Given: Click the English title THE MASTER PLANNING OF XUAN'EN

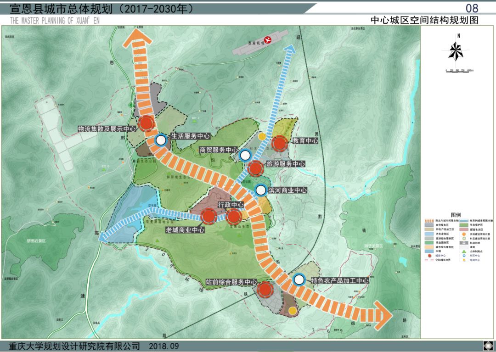Looking at the screenshot, I should (54, 21).
